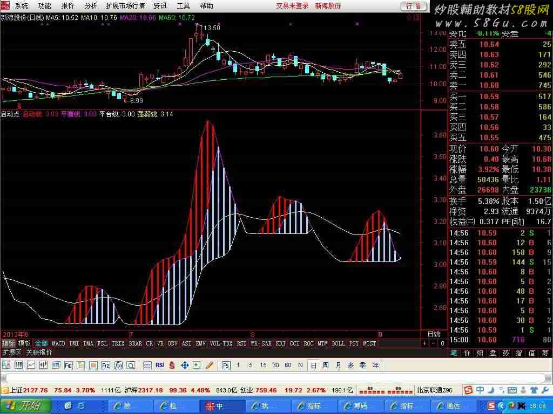Image resolution: width=553 pixels, height=414 pixels.
Task: Click the 关联报价 label
Action: point(39,353)
